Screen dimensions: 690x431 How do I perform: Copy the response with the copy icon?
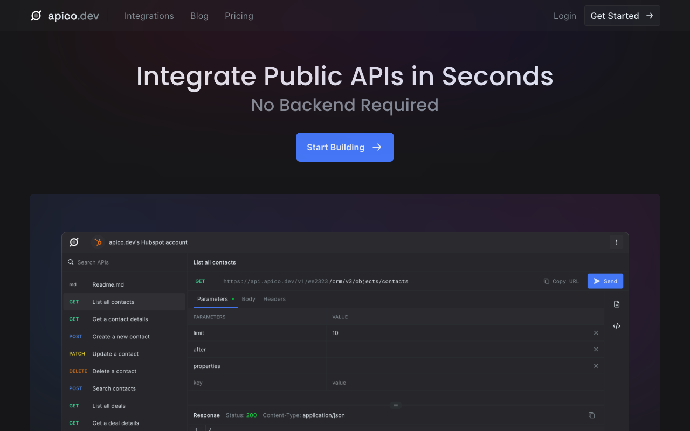591,415
